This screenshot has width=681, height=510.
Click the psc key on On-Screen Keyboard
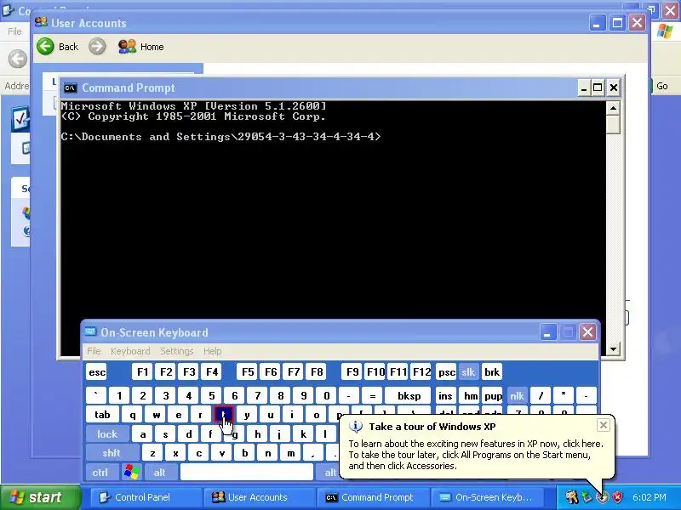click(x=446, y=371)
